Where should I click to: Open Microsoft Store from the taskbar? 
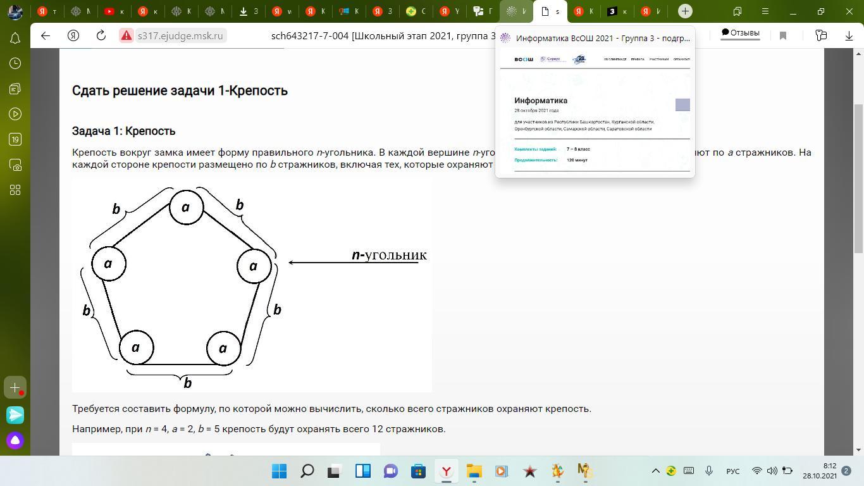pos(418,471)
